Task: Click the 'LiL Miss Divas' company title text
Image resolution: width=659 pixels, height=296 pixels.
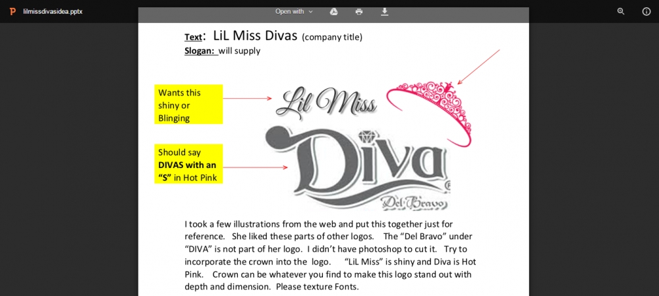Action: pos(255,36)
